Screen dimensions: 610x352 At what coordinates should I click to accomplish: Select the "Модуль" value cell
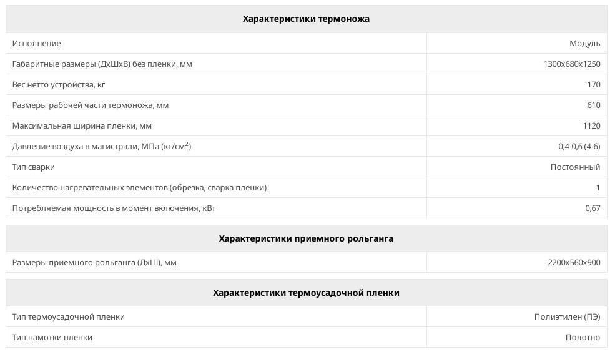tap(584, 44)
